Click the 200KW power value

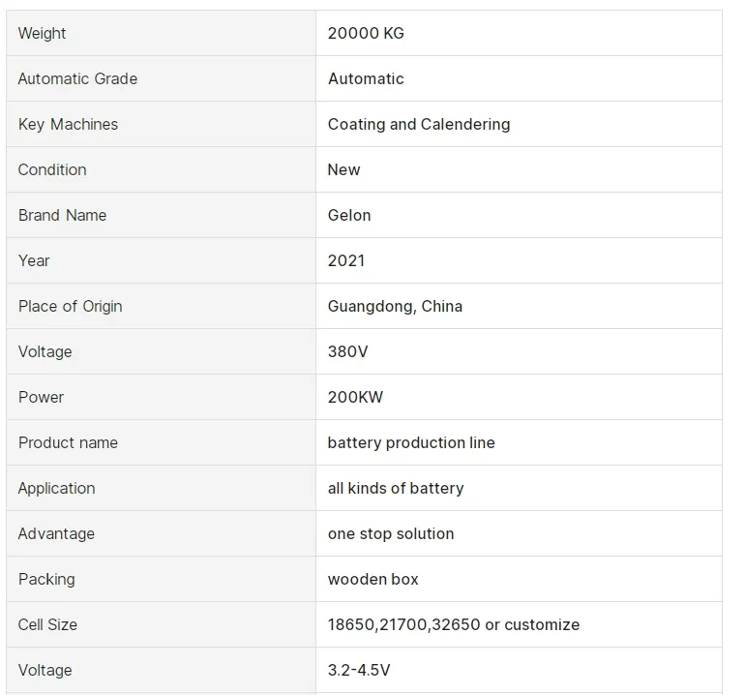[355, 397]
